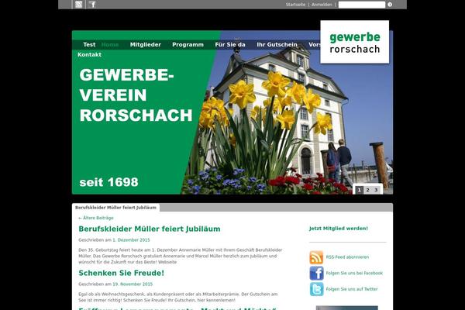Open the 19. November 2015 date link
Image resolution: width=465 pixels, height=310 pixels.
point(133,284)
